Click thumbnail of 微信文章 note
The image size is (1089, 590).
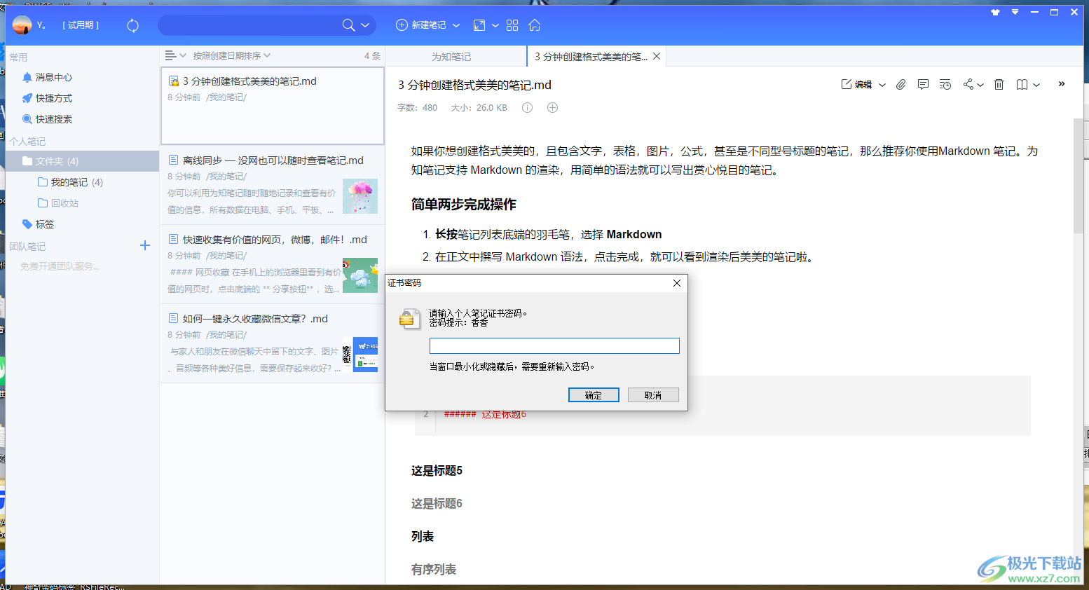click(360, 354)
